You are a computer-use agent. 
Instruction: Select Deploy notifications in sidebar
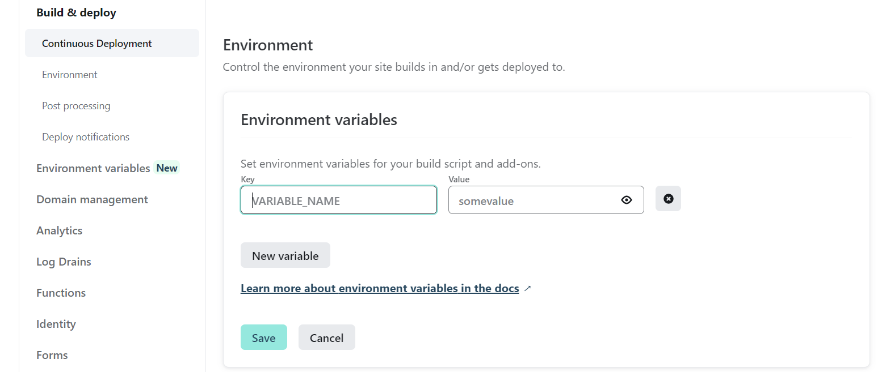point(86,137)
